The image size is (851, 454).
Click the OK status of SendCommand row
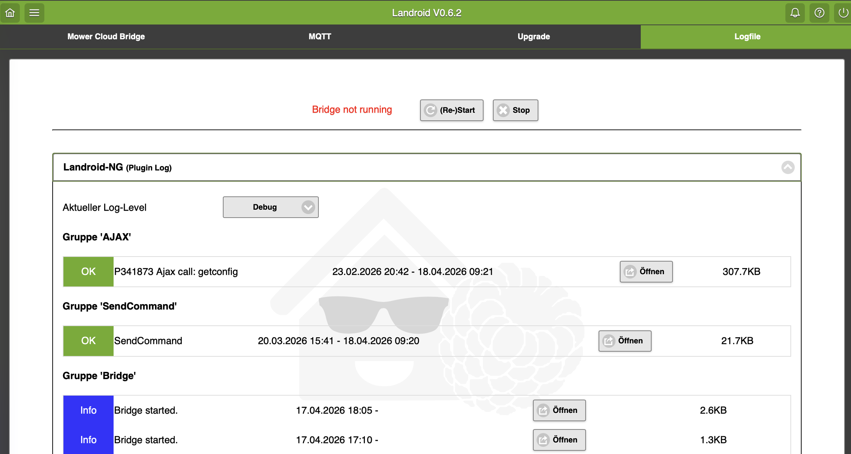pos(88,341)
